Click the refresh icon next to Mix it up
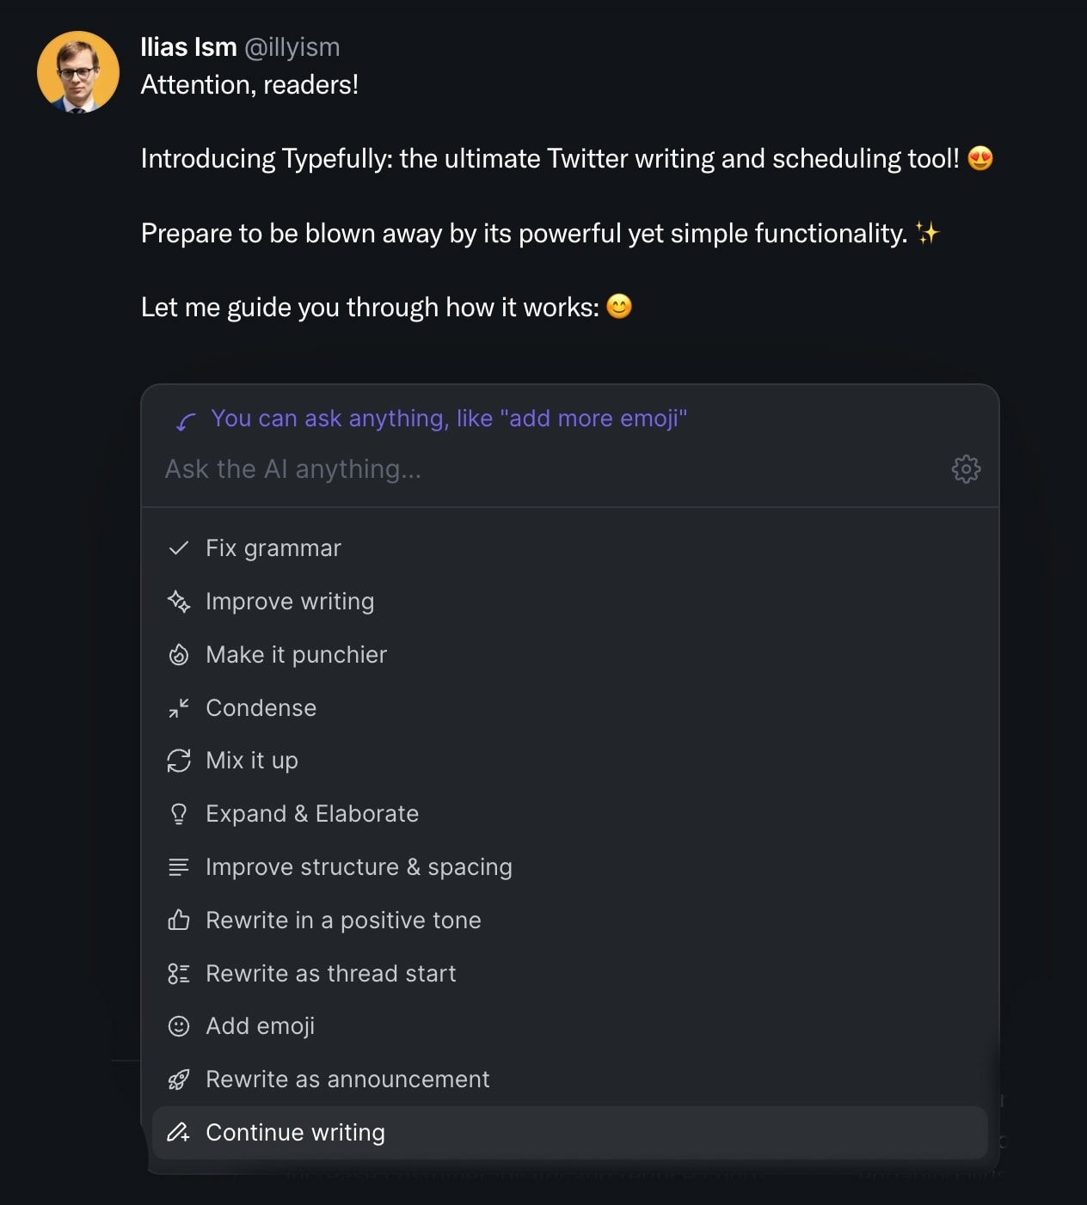This screenshot has height=1205, width=1087. tap(179, 761)
